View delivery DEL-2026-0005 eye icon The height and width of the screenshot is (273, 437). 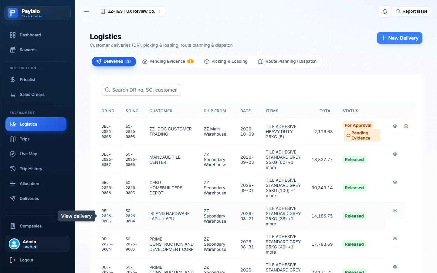395,211
